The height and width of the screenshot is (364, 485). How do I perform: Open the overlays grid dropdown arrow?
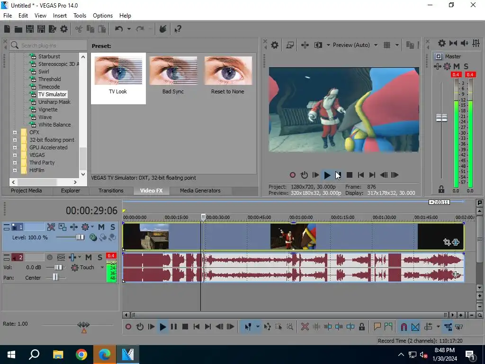[397, 45]
